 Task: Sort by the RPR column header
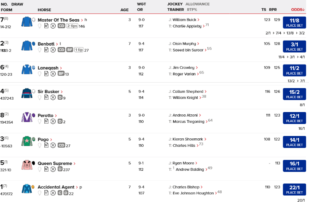[273, 10]
